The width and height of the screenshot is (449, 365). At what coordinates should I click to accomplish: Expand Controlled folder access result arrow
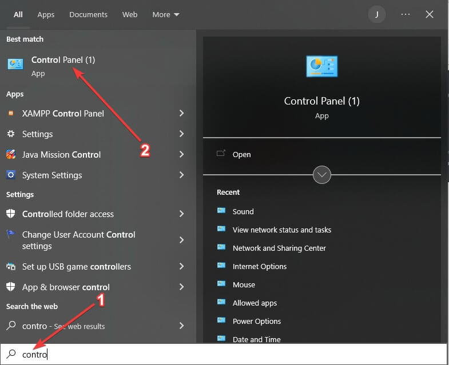click(x=181, y=214)
